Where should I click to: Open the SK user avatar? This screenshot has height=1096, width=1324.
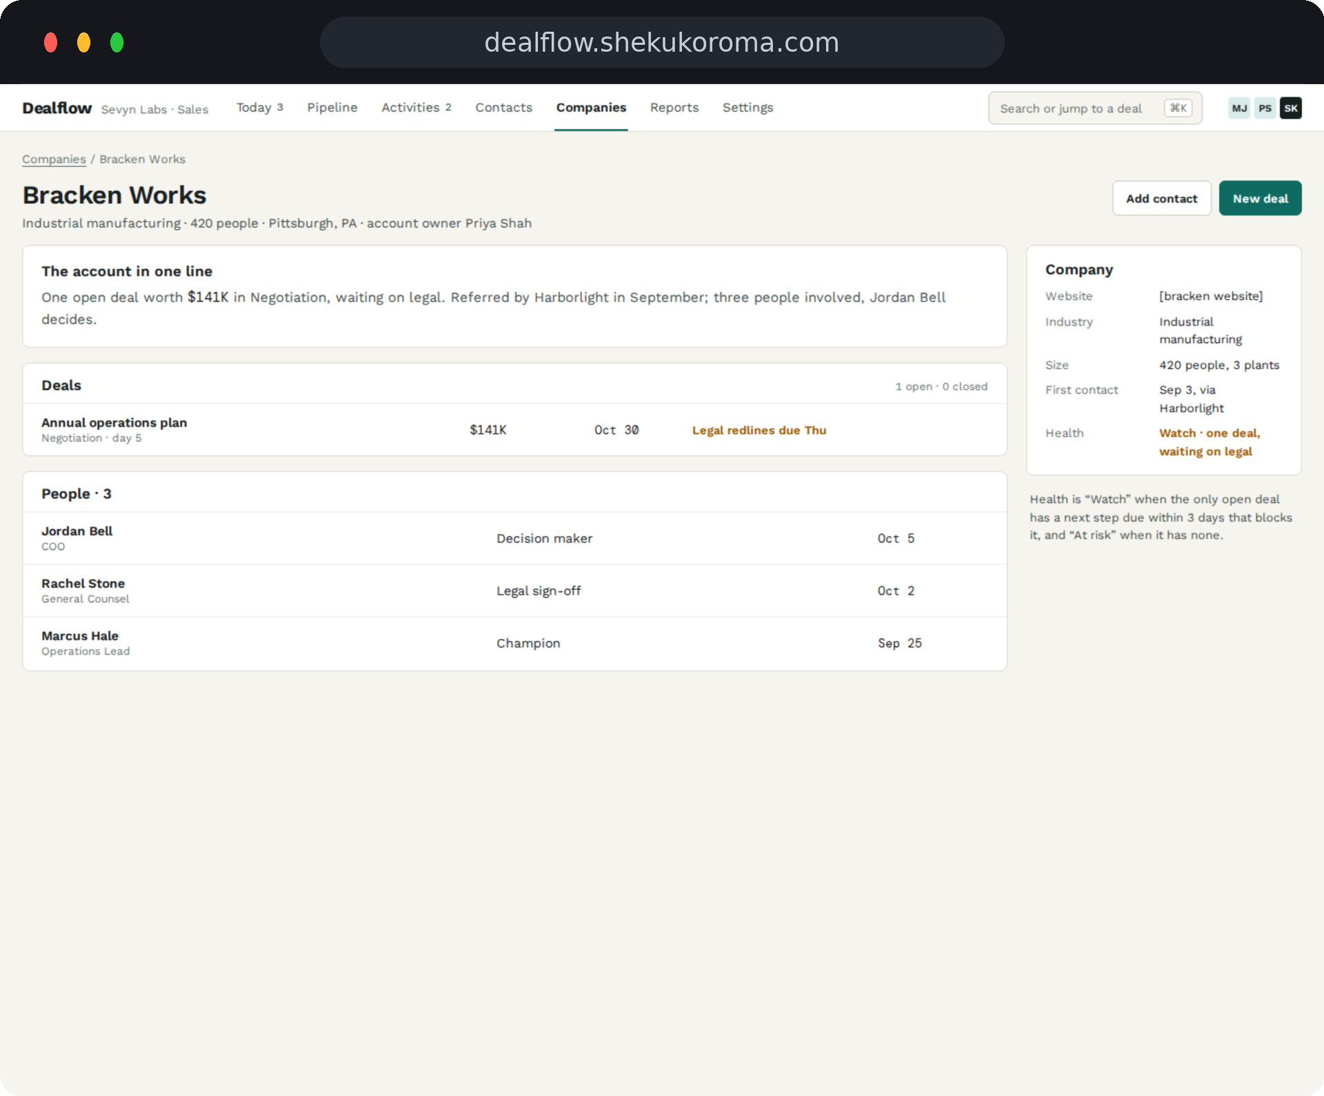1291,108
